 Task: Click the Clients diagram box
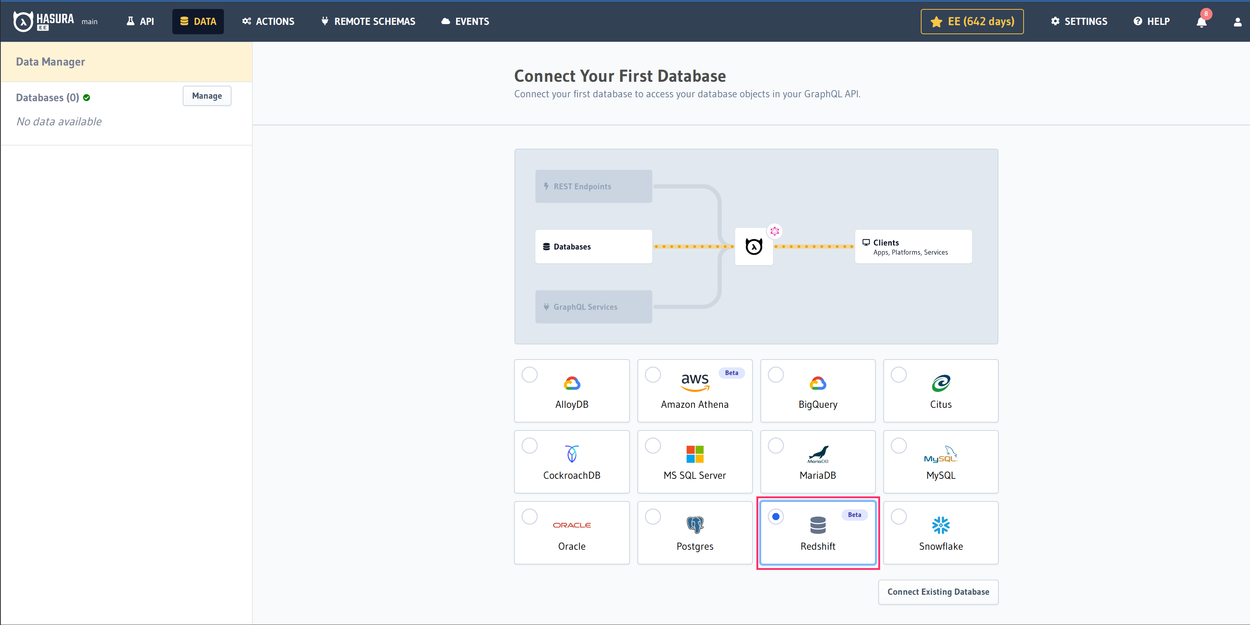tap(913, 246)
